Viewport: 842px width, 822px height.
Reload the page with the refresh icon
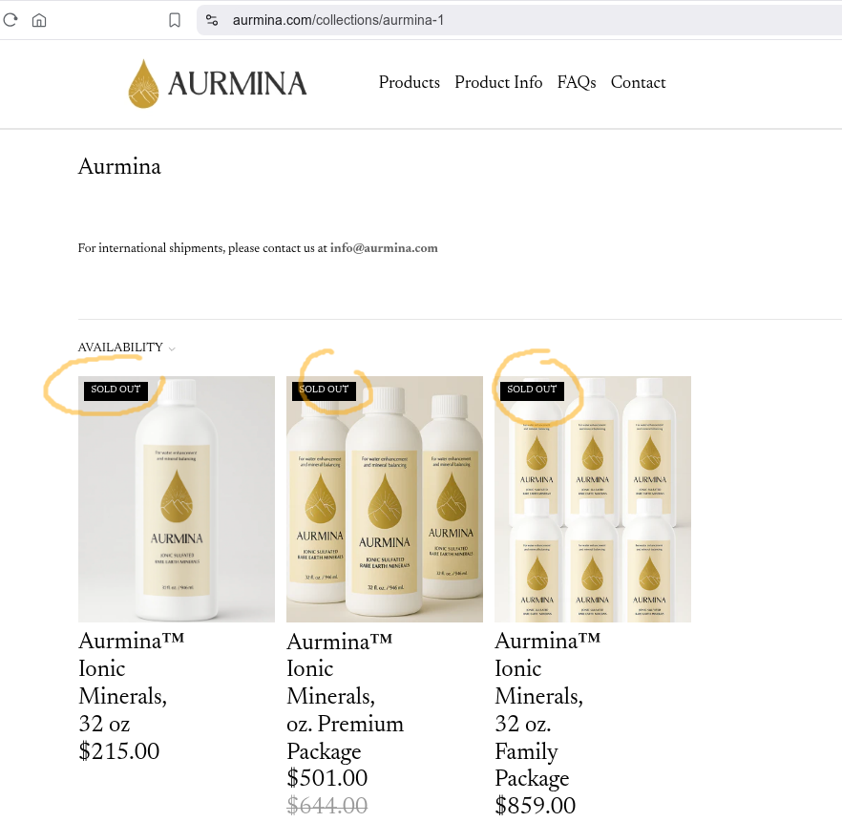11,20
